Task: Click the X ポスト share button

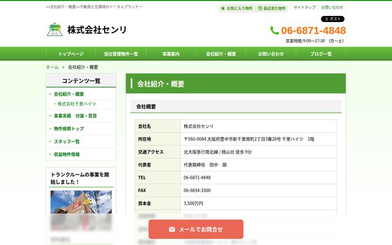Action: coord(333,19)
